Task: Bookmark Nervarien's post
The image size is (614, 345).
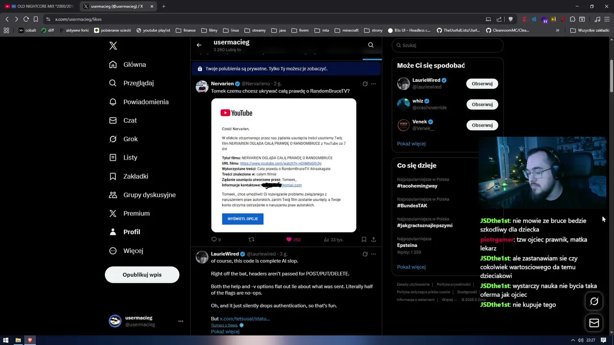Action: point(364,239)
